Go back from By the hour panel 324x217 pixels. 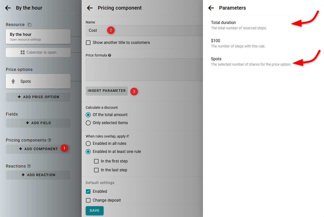point(8,8)
